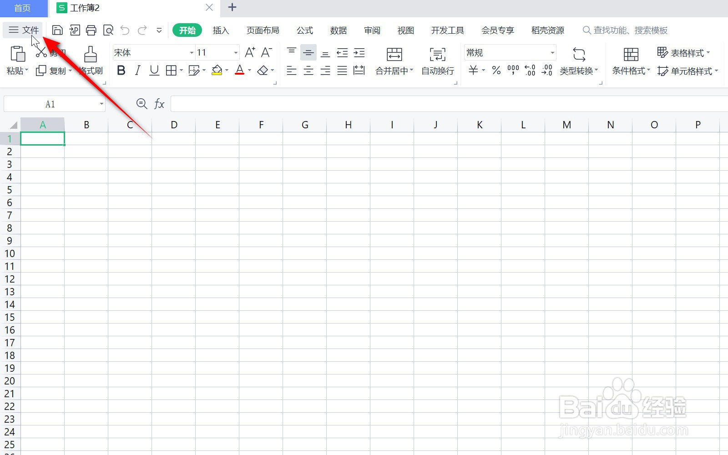Open the font name dropdown
Image resolution: width=728 pixels, height=455 pixels.
click(x=191, y=52)
